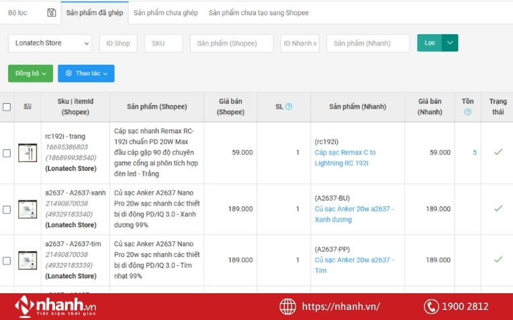Click the rc192i - trang SKU text
The height and width of the screenshot is (320, 513).
[x=65, y=137]
